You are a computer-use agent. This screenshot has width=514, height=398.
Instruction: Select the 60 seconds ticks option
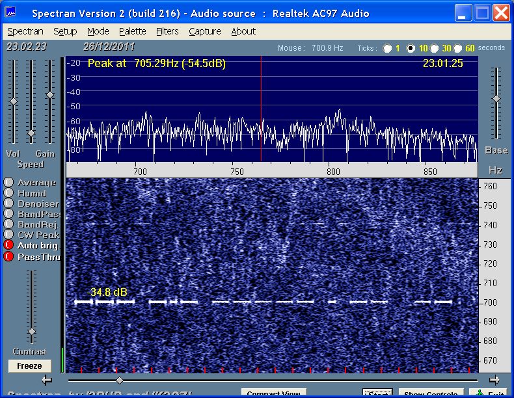(457, 49)
